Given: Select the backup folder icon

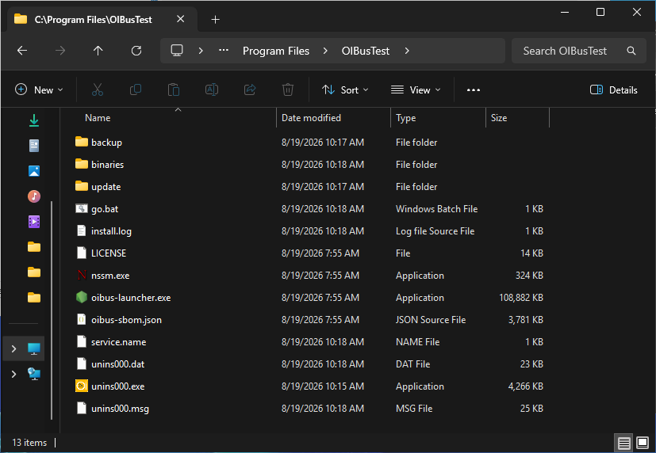Looking at the screenshot, I should coord(82,142).
